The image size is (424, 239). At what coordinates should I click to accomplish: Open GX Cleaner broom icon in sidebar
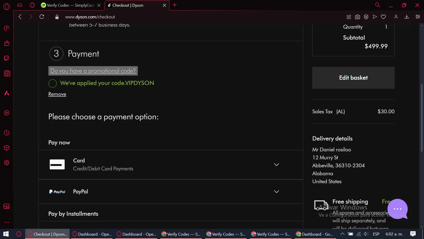coord(7,43)
